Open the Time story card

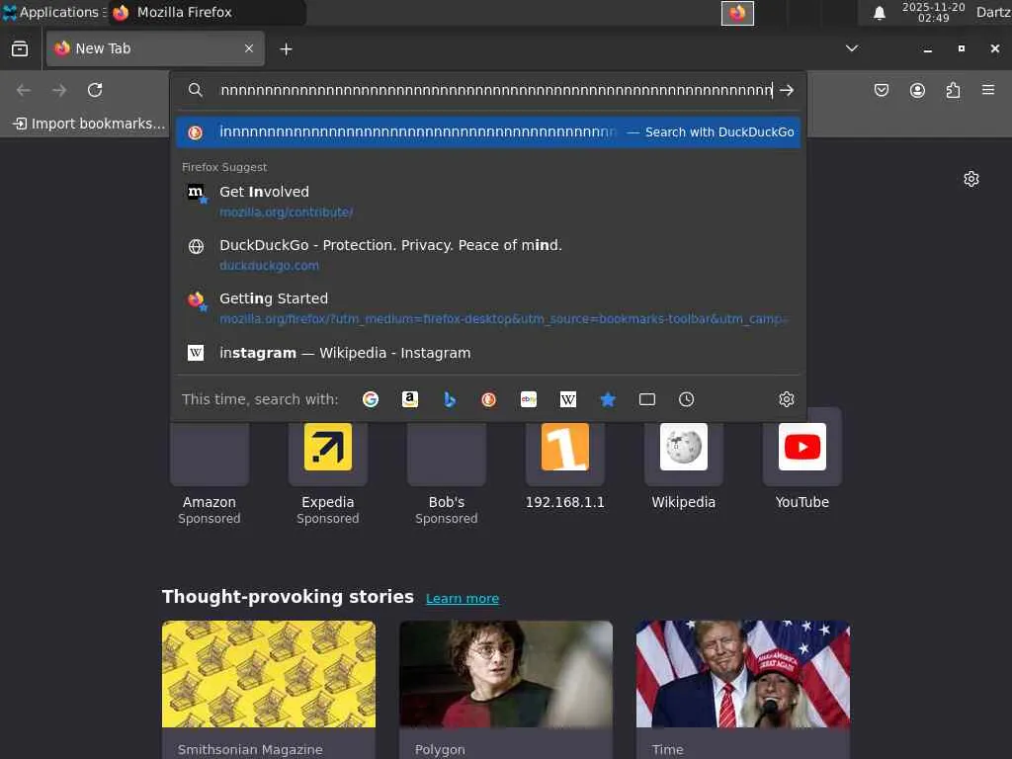point(743,689)
